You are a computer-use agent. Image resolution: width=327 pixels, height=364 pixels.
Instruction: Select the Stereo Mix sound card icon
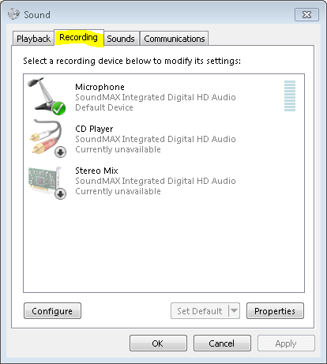(47, 182)
